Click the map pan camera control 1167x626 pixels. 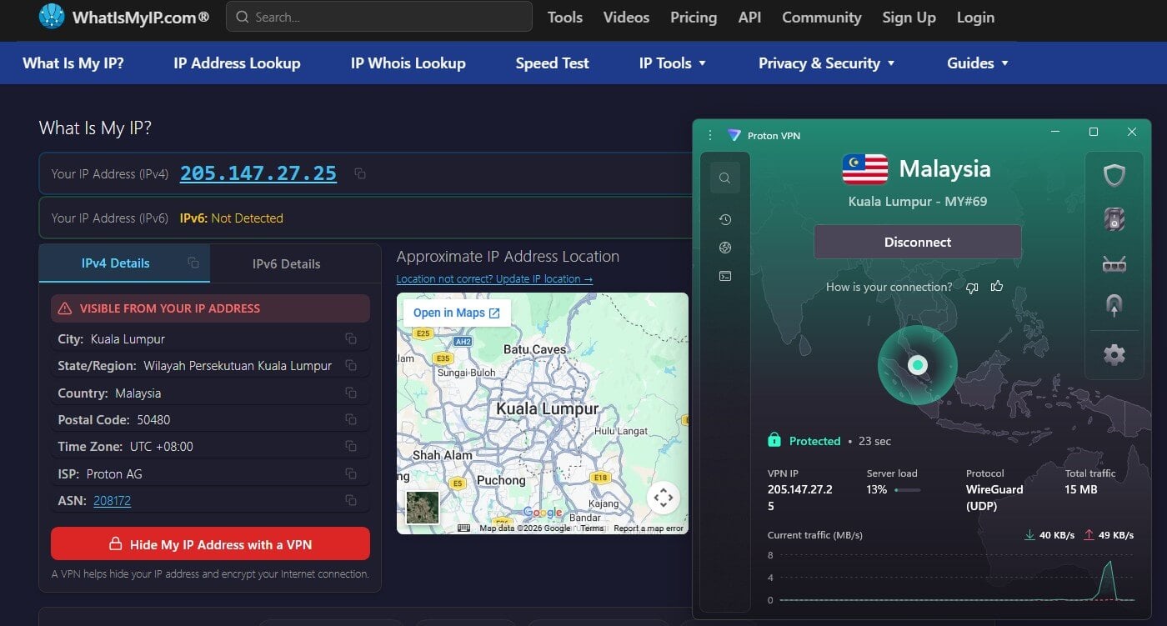tap(664, 498)
